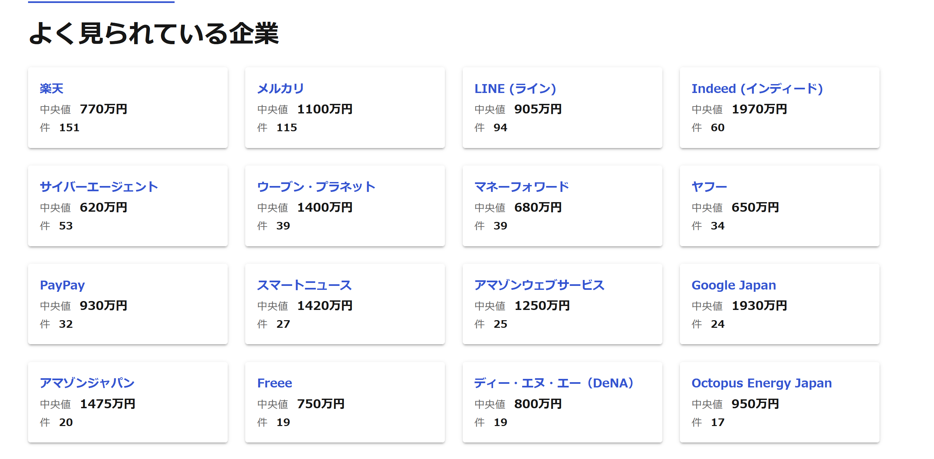This screenshot has height=459, width=934.
Task: Open LINE (ライン) salary page
Action: click(x=515, y=89)
